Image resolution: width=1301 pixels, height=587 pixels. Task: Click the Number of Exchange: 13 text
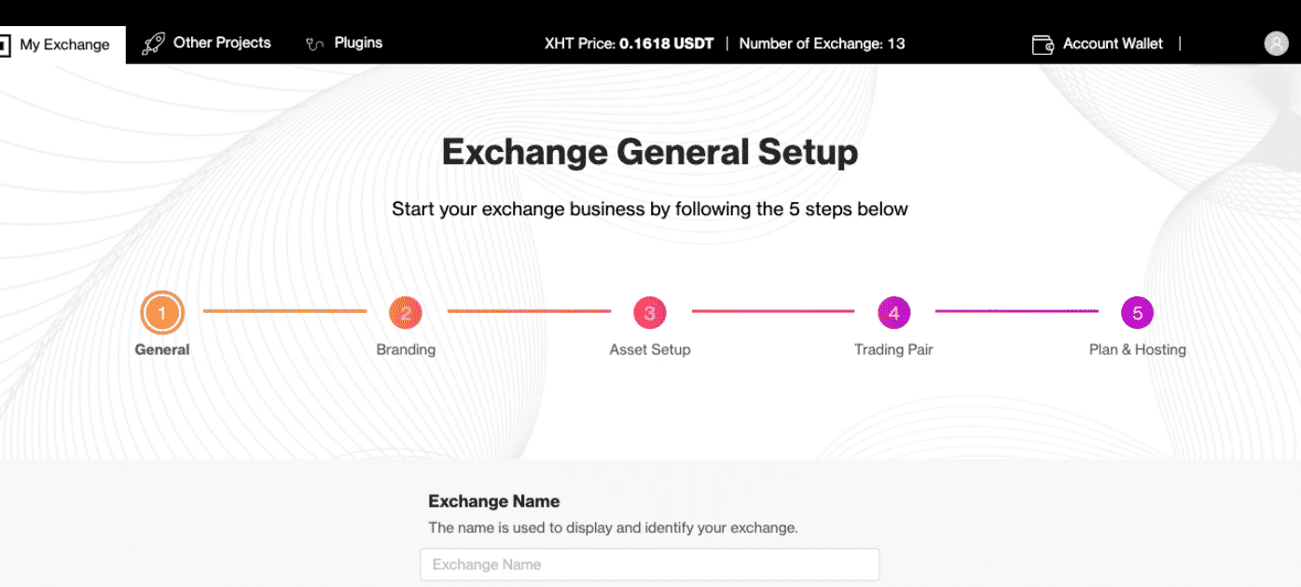point(822,44)
